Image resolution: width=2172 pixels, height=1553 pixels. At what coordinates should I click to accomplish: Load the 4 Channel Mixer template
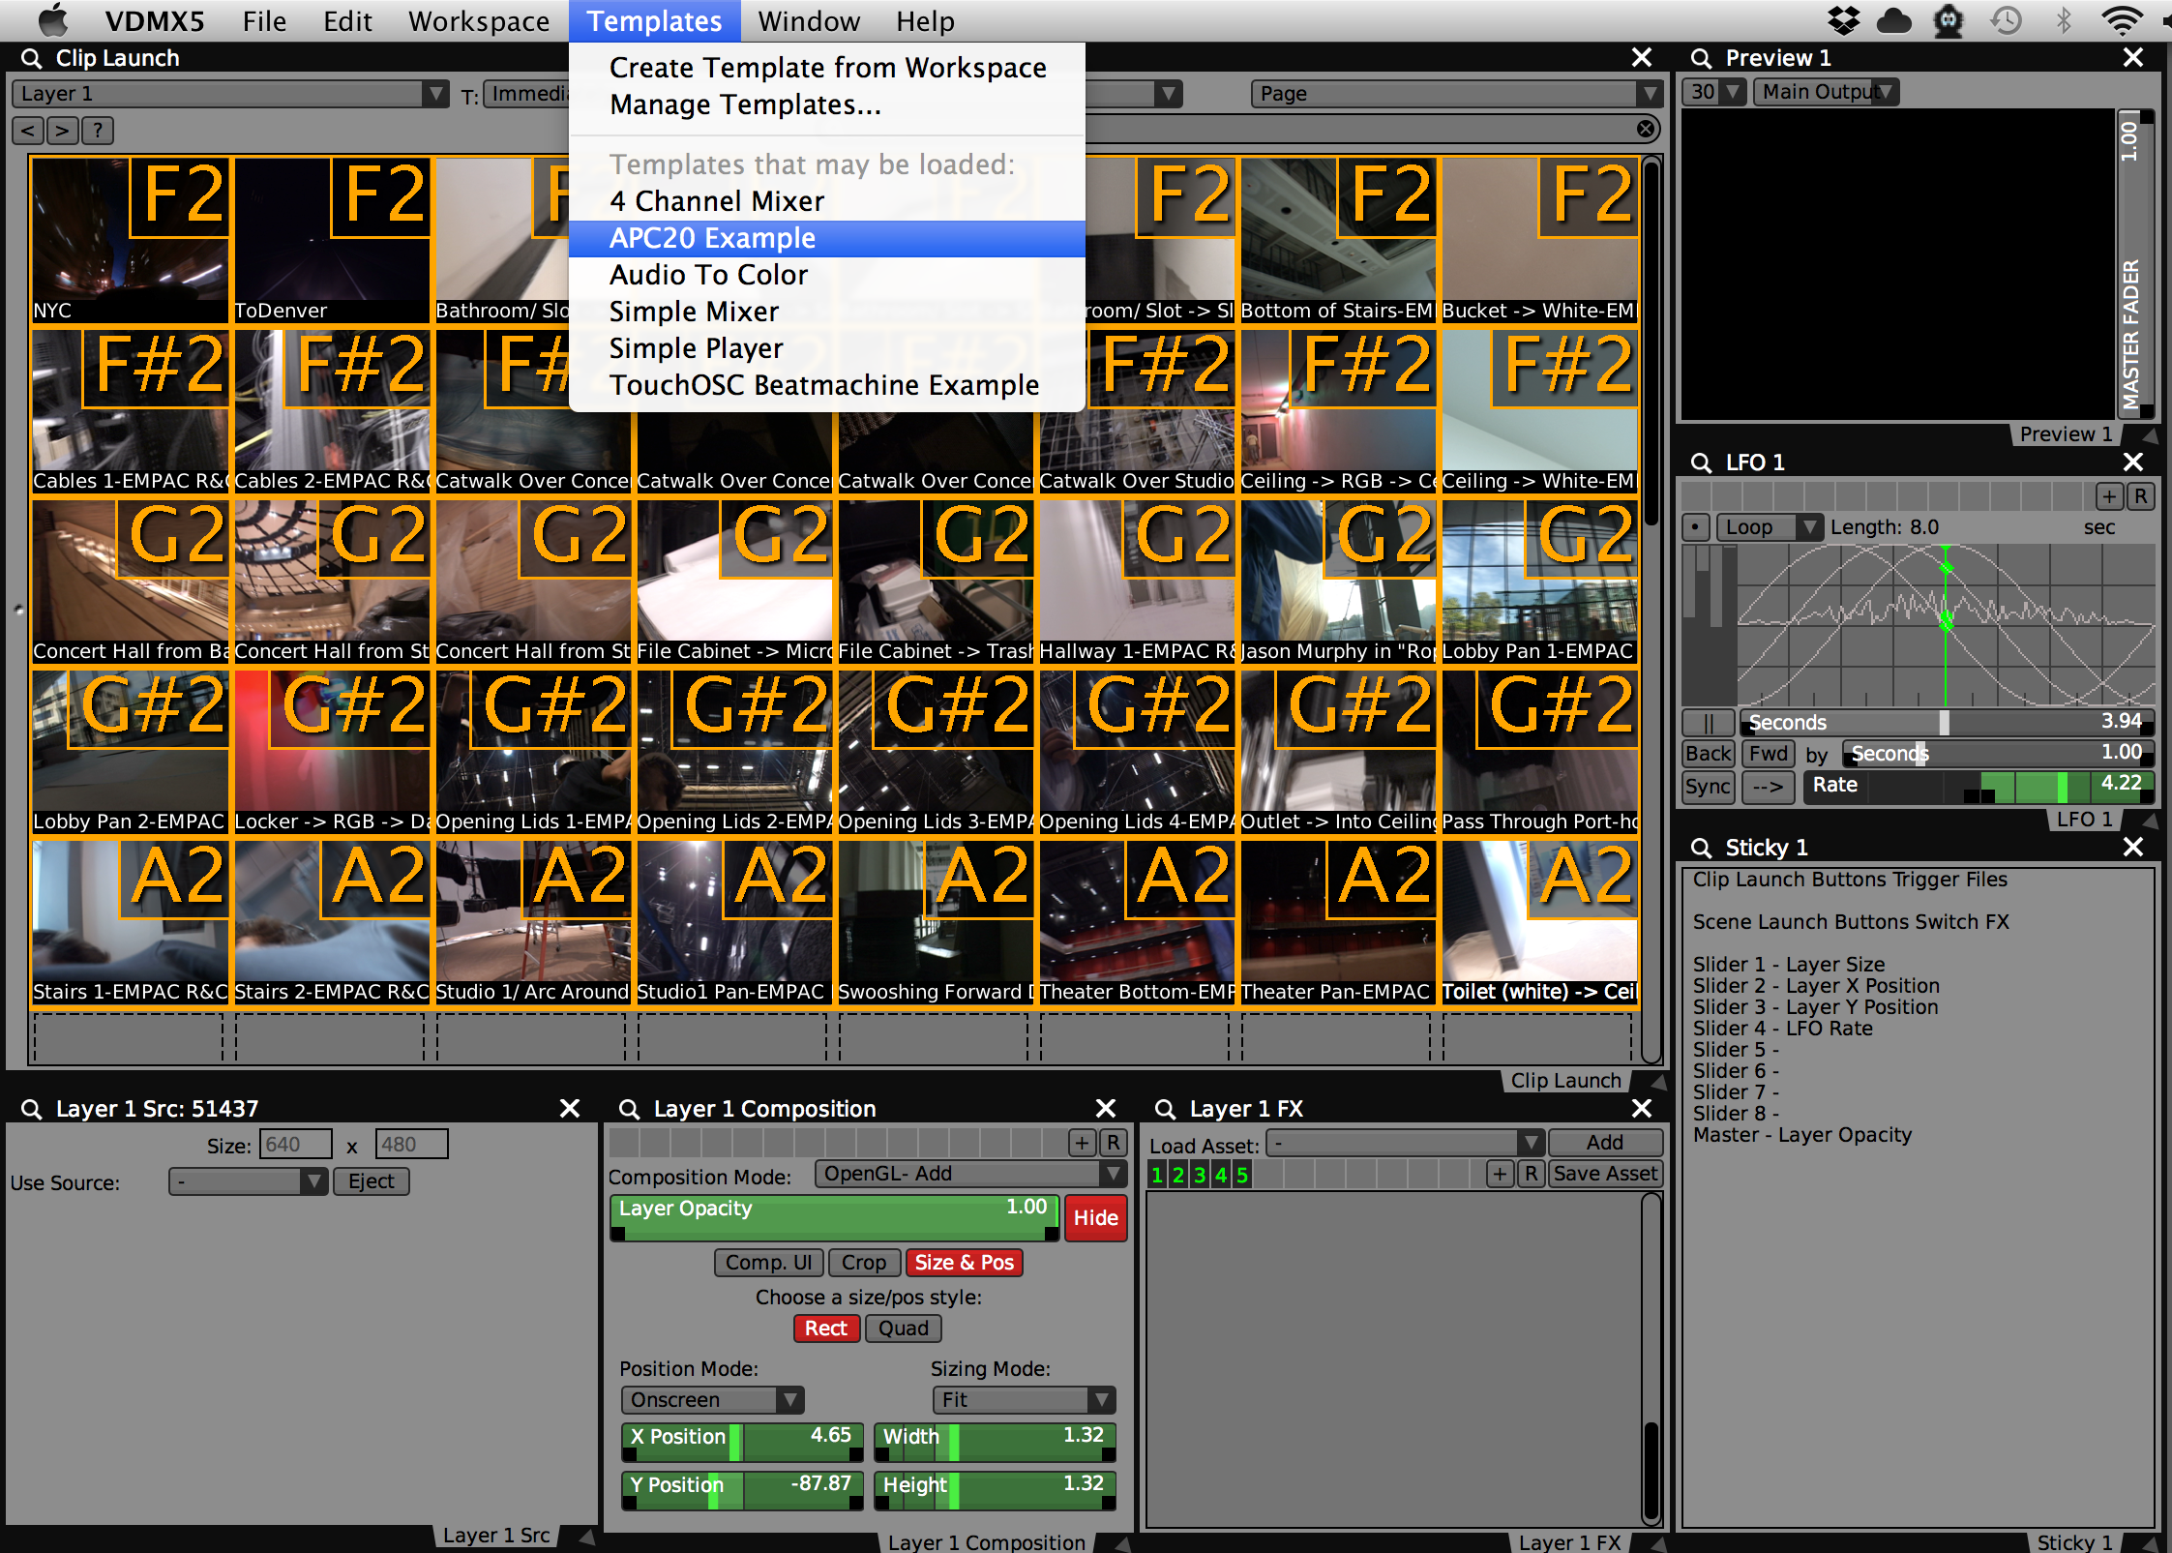827,201
